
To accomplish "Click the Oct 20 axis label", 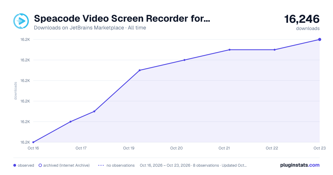I will coord(176,148).
